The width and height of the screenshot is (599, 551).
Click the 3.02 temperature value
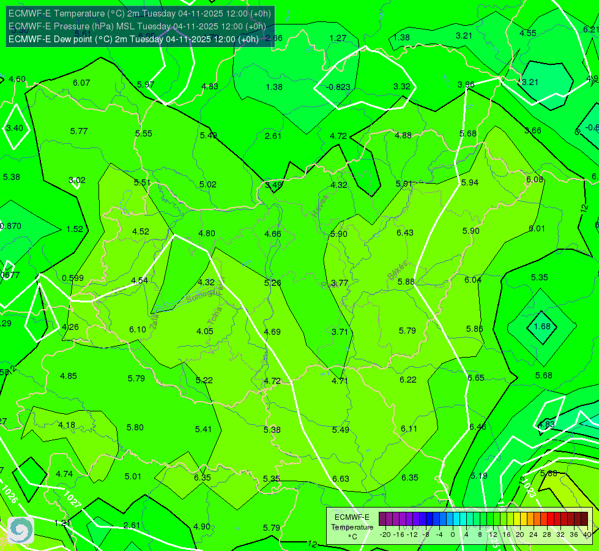[77, 180]
